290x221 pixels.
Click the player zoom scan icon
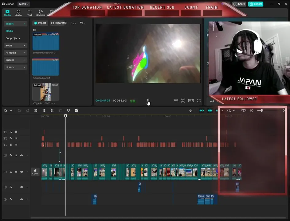pos(183,100)
